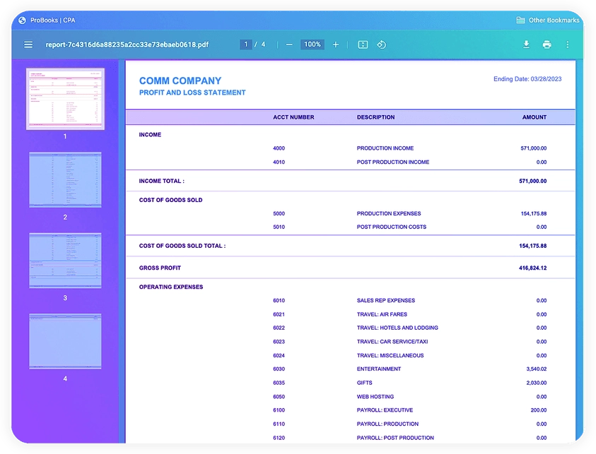Click account number 5000
Screen dimensions: 596x454
(279, 214)
